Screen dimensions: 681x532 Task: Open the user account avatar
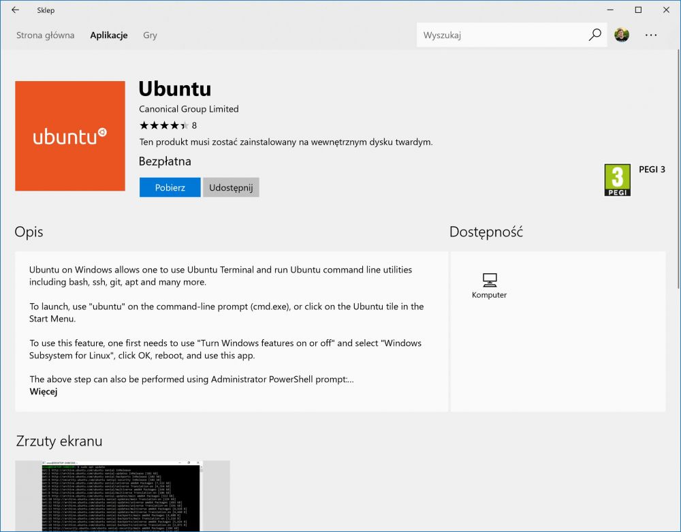pos(622,35)
